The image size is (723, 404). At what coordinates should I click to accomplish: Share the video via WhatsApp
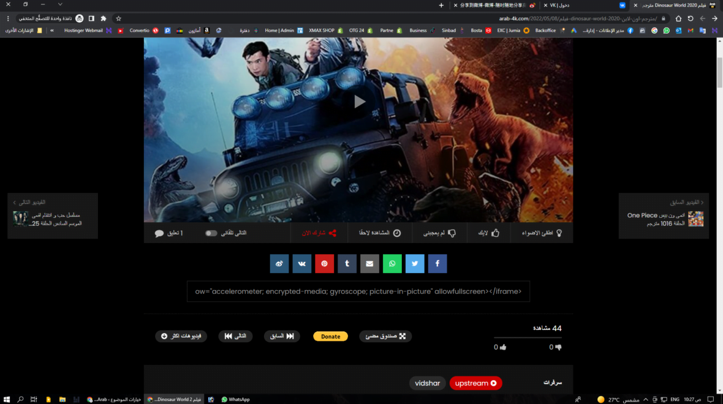pyautogui.click(x=392, y=263)
